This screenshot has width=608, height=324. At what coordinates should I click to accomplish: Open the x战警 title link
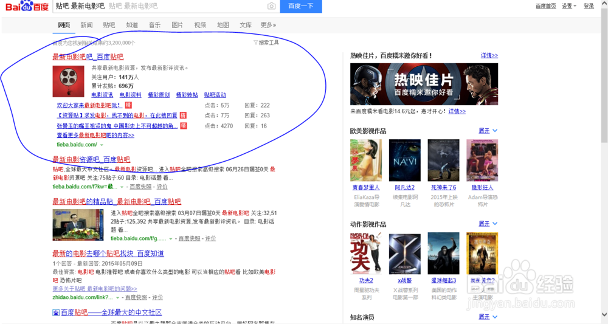click(404, 281)
